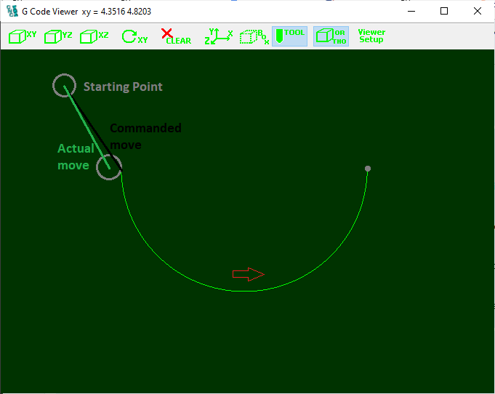Click the rotate XY view icon
The image size is (495, 394).
(x=134, y=36)
